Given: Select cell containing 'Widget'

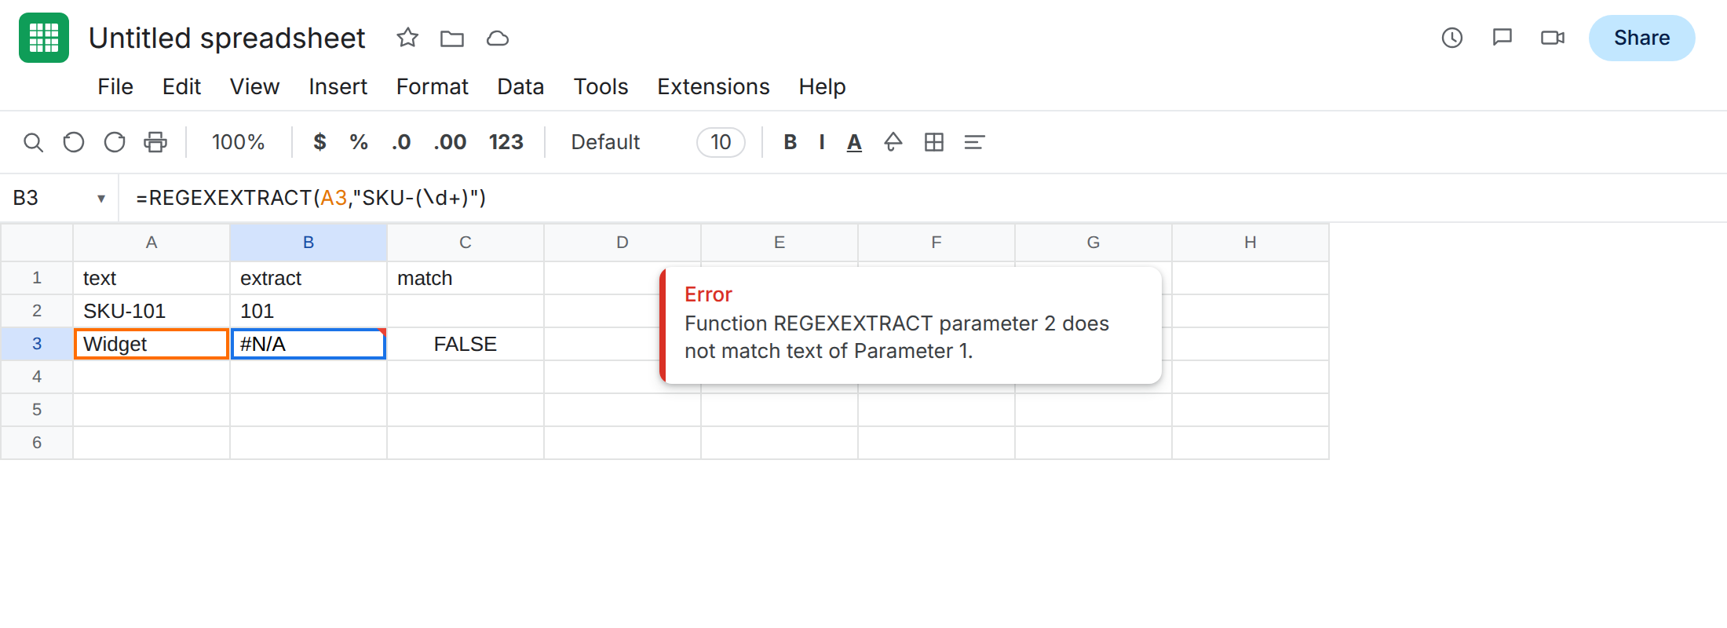Looking at the screenshot, I should pyautogui.click(x=152, y=344).
